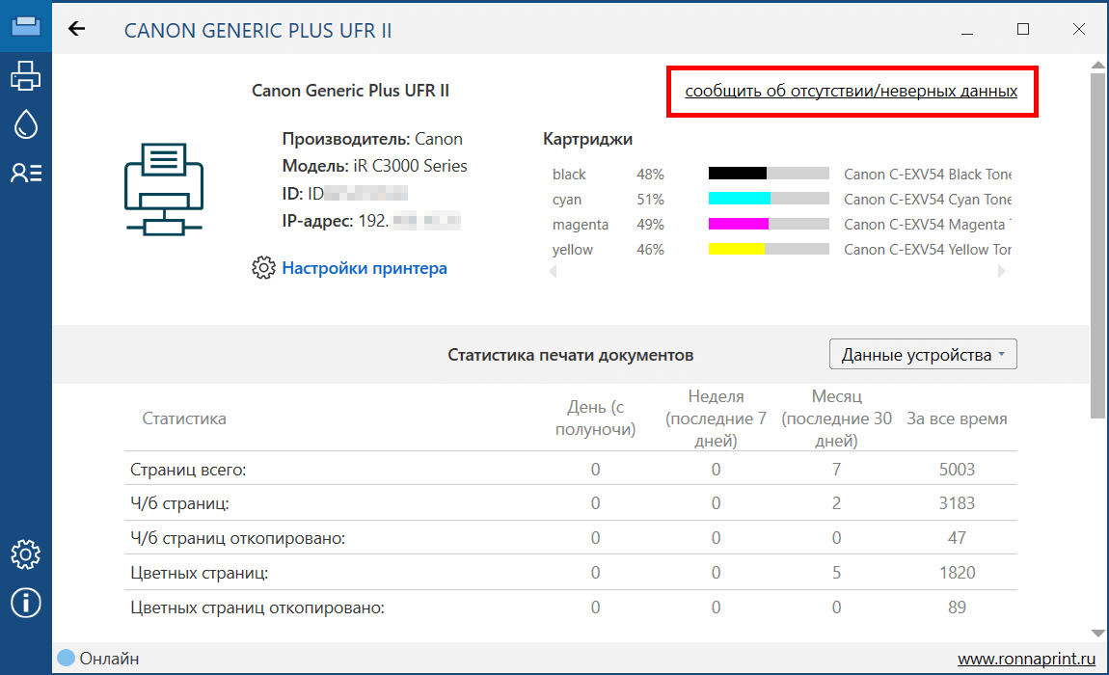Click the Страниц всего row label
Viewport: 1109px width, 675px height.
[x=188, y=470]
